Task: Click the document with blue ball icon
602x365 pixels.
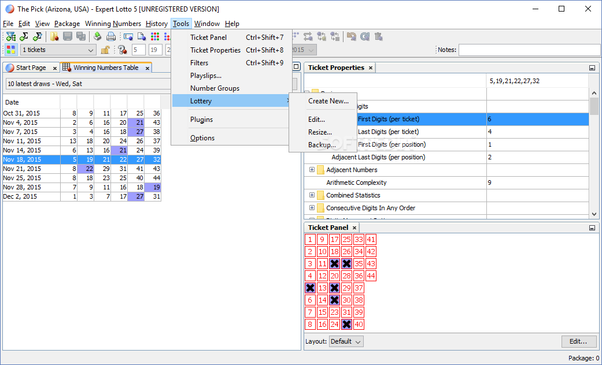Action: (x=141, y=36)
